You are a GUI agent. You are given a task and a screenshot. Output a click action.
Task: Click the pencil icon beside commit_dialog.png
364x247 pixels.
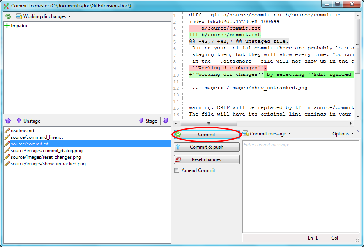7,151
